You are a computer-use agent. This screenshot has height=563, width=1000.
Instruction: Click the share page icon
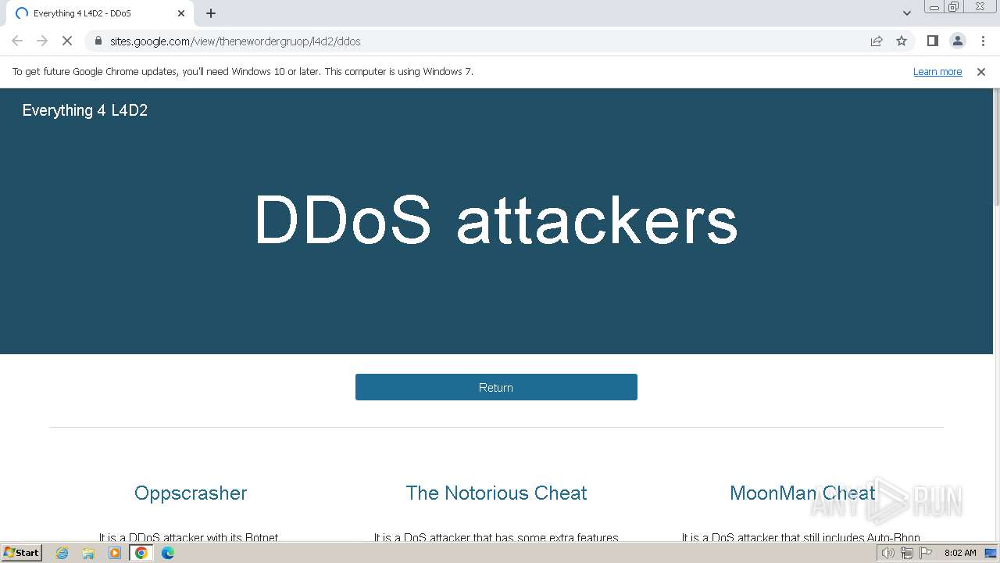tap(877, 41)
